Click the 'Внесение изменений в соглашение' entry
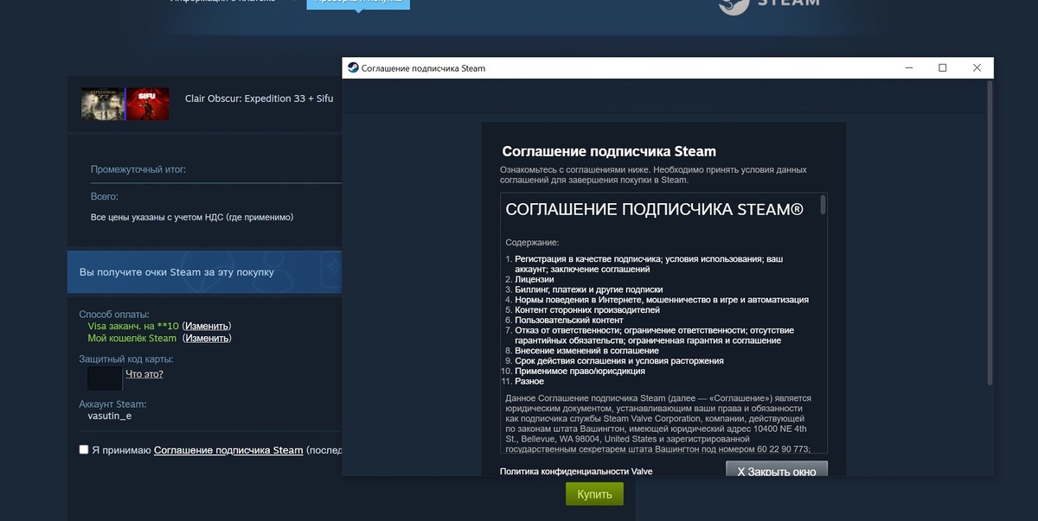The width and height of the screenshot is (1038, 521). [586, 351]
